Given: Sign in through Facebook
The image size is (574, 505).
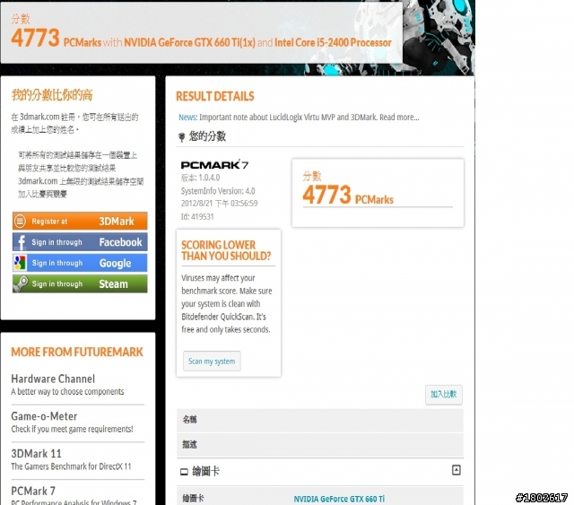Looking at the screenshot, I should pos(80,241).
